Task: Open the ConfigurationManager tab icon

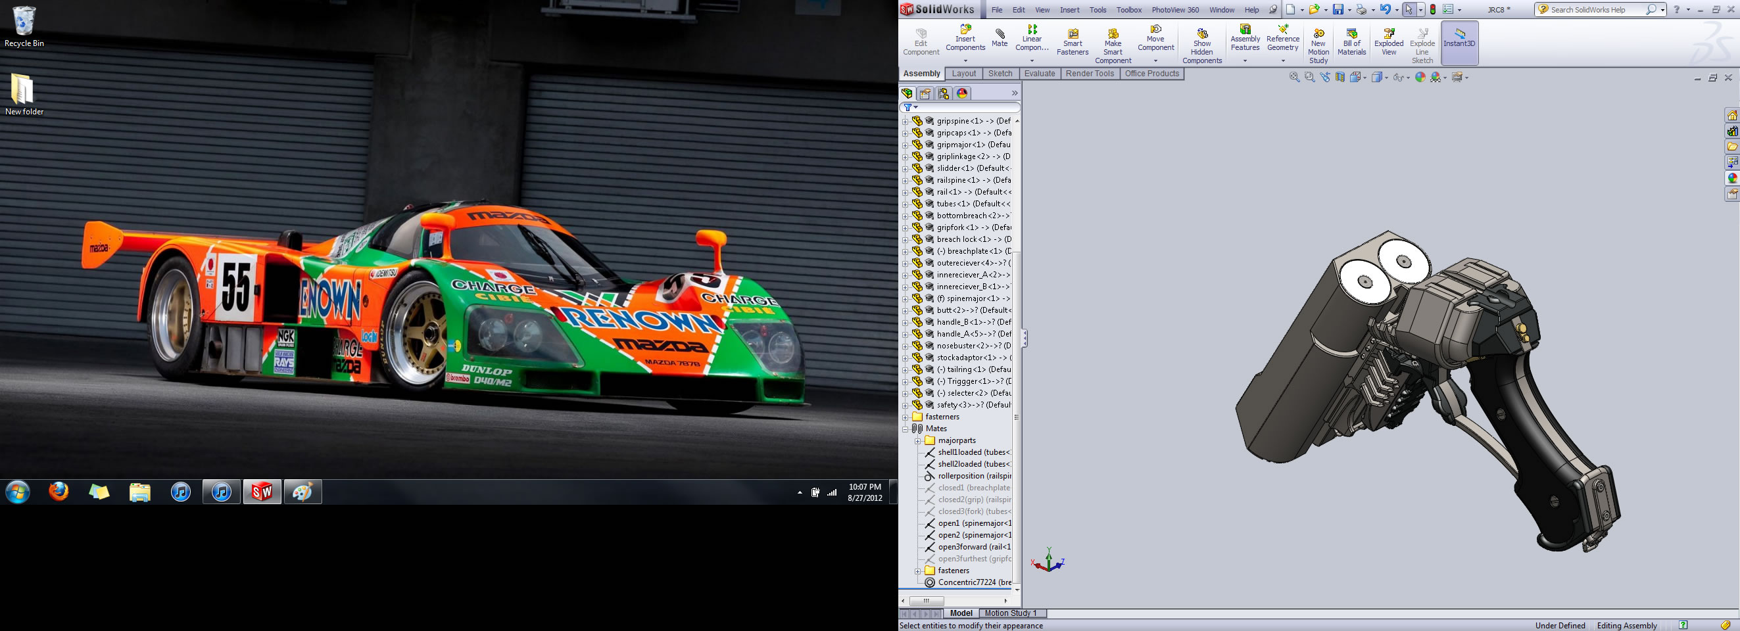Action: coord(944,94)
